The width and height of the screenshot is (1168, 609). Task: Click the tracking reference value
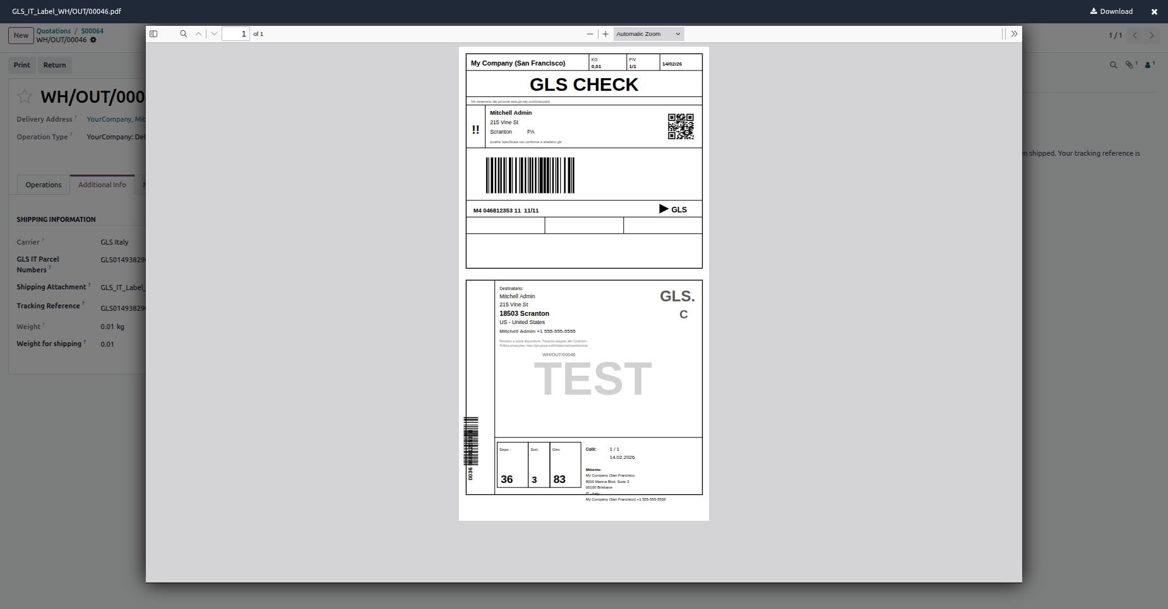tap(123, 308)
